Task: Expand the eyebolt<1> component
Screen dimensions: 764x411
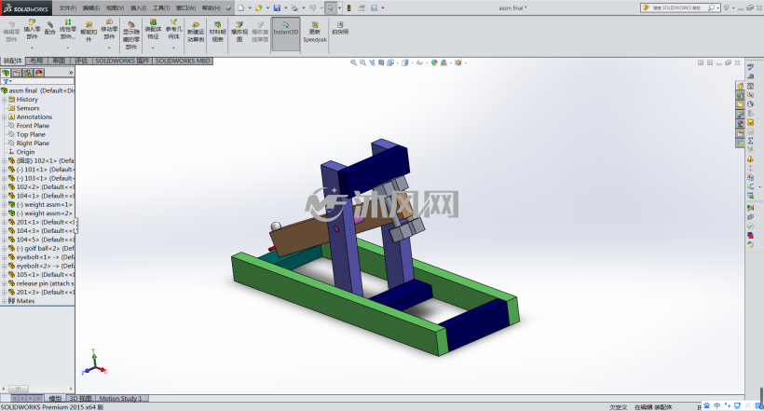Action: pos(5,257)
